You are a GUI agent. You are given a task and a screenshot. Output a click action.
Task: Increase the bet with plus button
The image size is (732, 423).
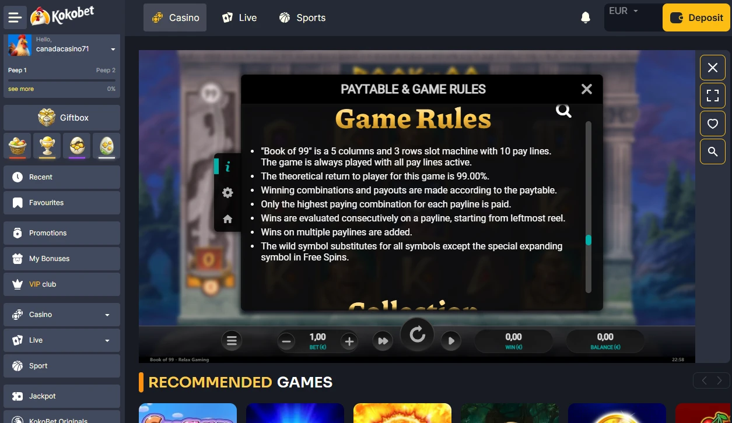point(349,341)
